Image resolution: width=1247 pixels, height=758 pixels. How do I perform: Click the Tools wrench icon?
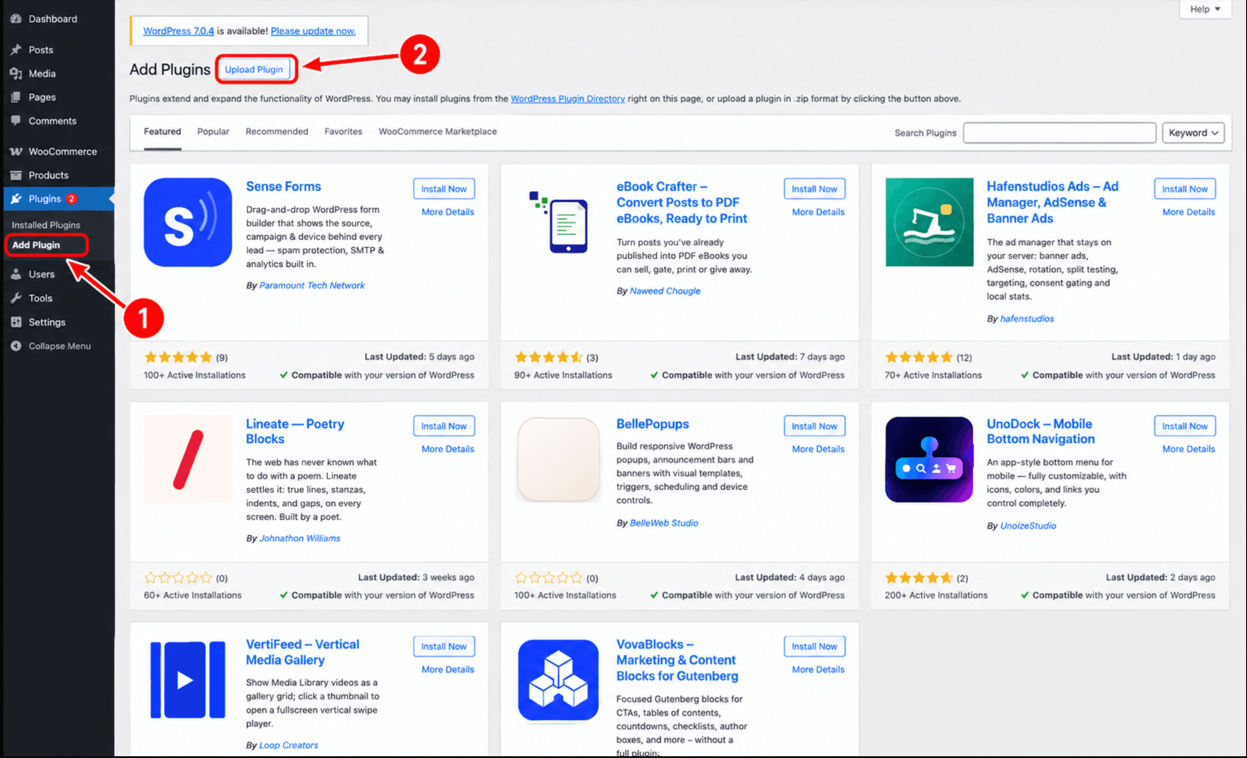tap(16, 298)
